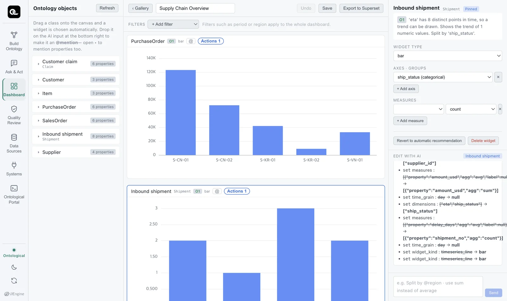Open the empty measure property dropdown
Image resolution: width=507 pixels, height=301 pixels.
pos(419,109)
